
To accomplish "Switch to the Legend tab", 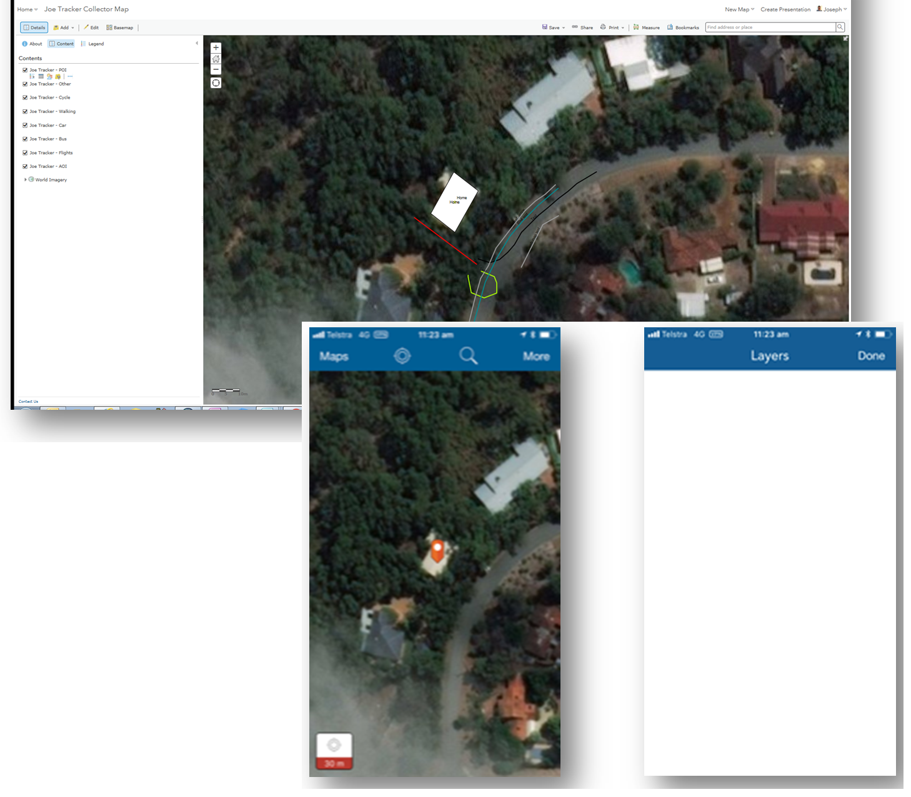I will click(92, 44).
